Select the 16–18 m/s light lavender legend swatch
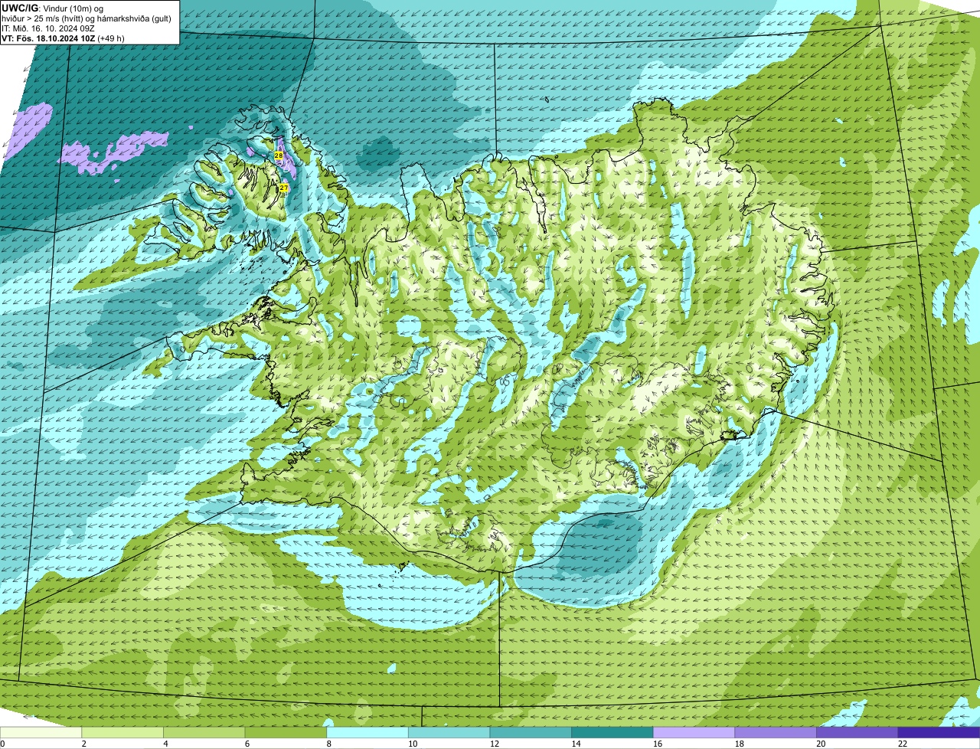This screenshot has width=980, height=749. [694, 733]
